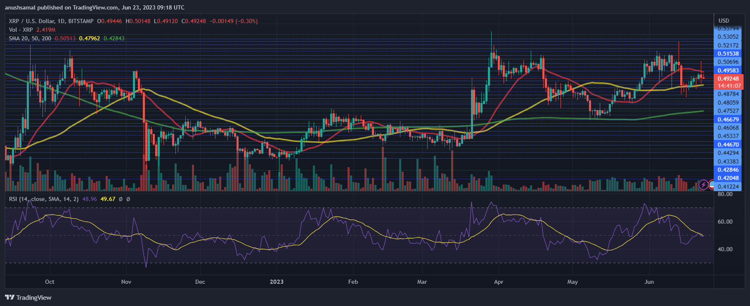750x306 pixels.
Task: Click the XRP / U.S. Dollar symbol title
Action: click(51, 21)
